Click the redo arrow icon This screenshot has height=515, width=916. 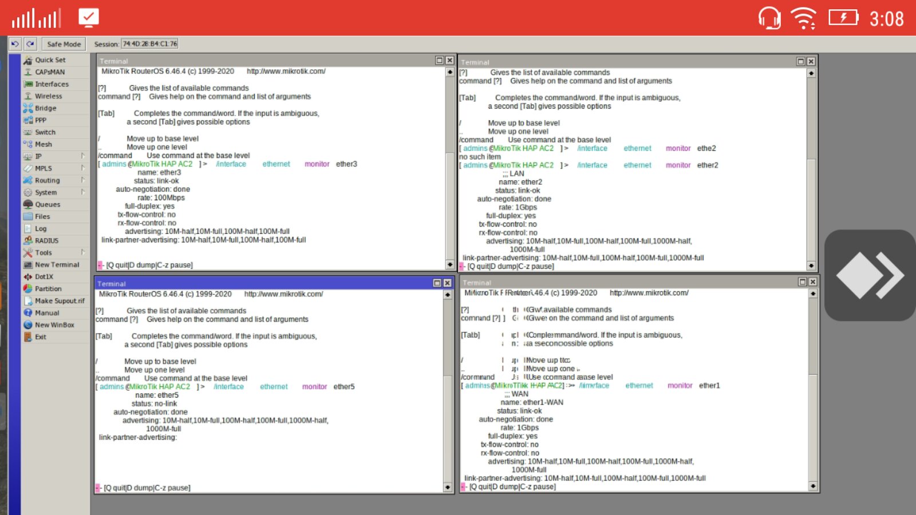coord(30,44)
